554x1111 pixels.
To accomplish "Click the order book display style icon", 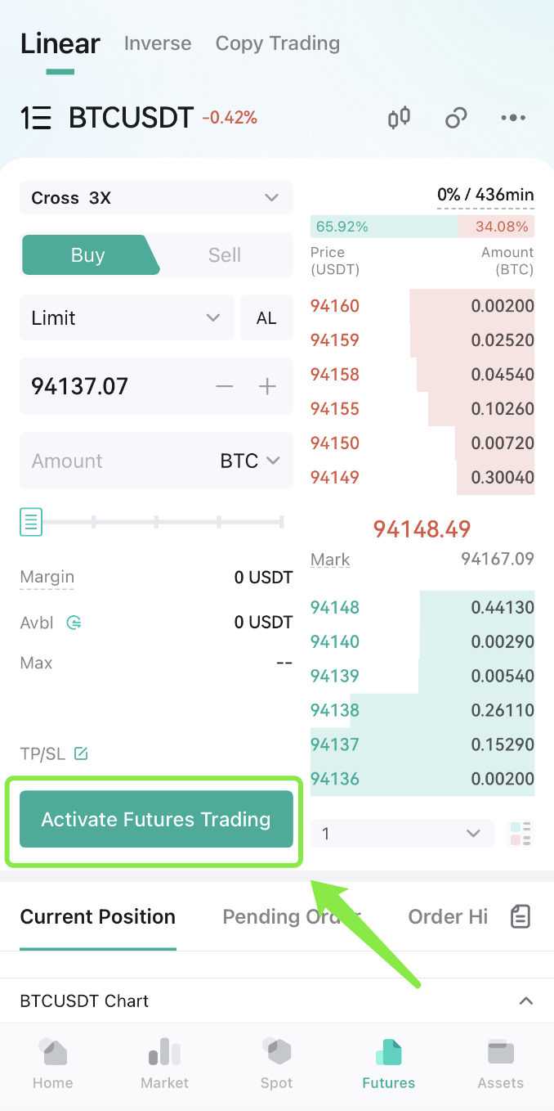I will pyautogui.click(x=520, y=833).
